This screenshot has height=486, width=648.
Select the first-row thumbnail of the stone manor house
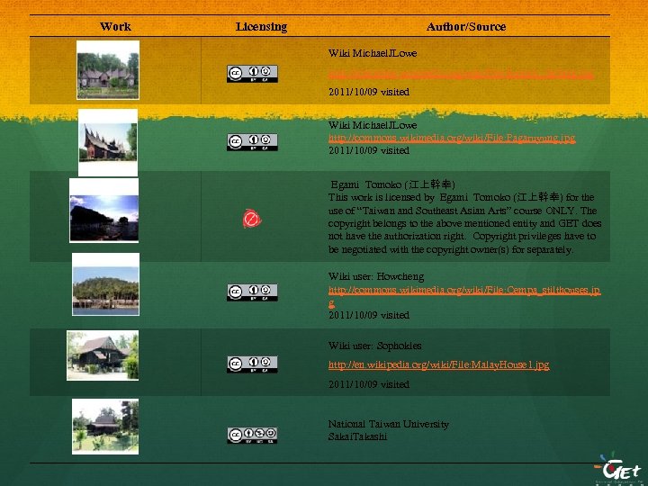108,70
